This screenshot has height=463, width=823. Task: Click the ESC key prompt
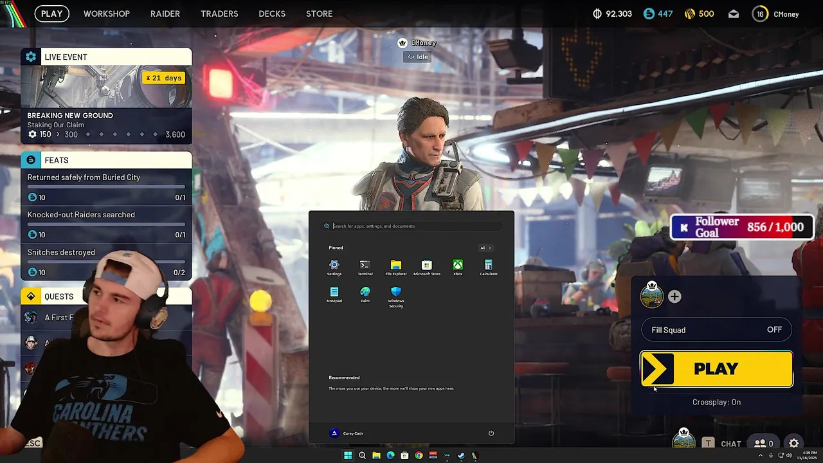[x=33, y=443]
